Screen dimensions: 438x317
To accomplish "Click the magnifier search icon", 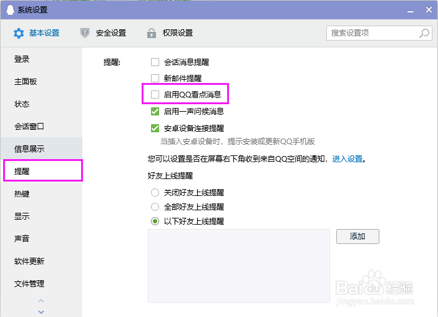I will click(424, 33).
